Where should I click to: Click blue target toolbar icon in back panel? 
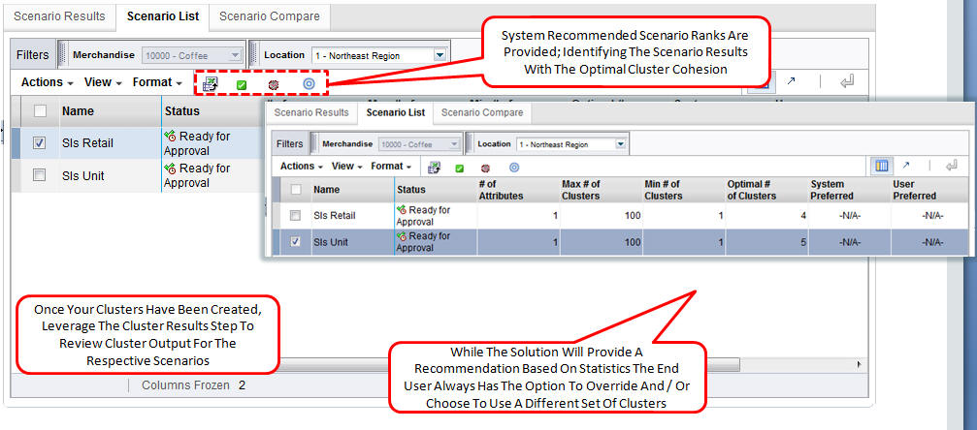click(309, 83)
